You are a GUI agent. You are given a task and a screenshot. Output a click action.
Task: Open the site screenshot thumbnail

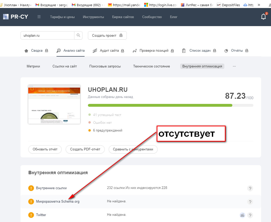click(54, 104)
